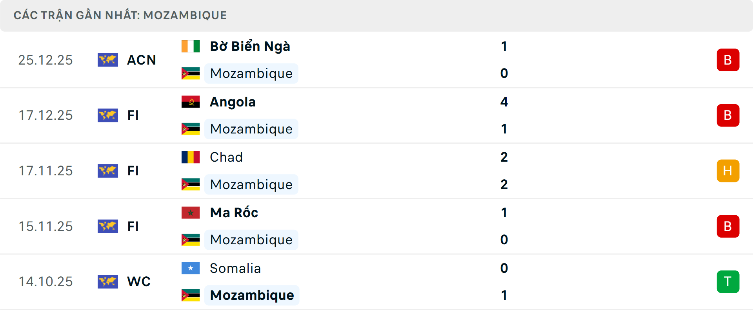Click the date 17.11.25

[x=45, y=171]
